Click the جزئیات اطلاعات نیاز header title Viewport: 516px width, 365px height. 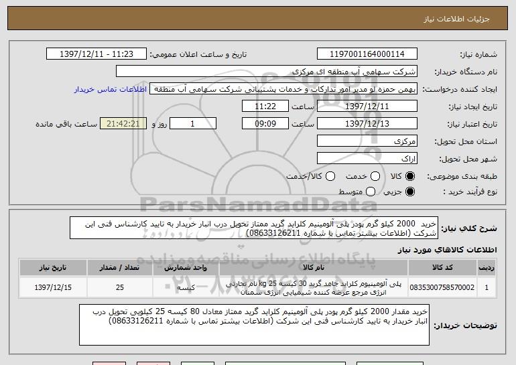(456, 19)
